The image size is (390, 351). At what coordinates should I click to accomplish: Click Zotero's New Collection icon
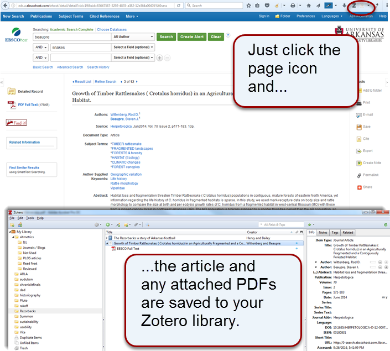click(x=12, y=225)
